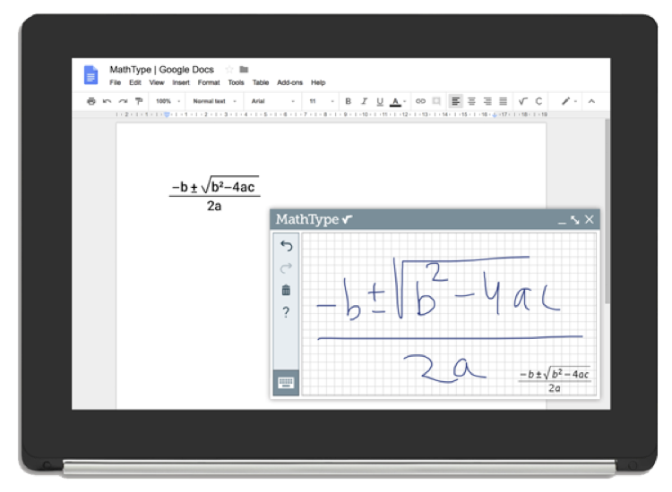Open the 100% zoom dropdown
Screen dimensions: 672x492
coord(168,101)
